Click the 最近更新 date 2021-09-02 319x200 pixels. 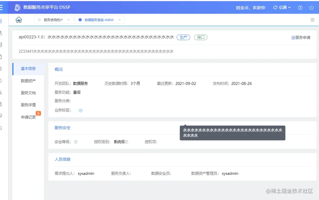185,83
